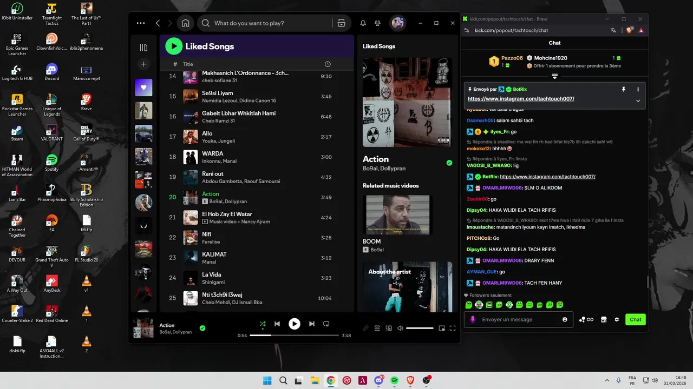Create a playlist with the plus icon

[143, 64]
